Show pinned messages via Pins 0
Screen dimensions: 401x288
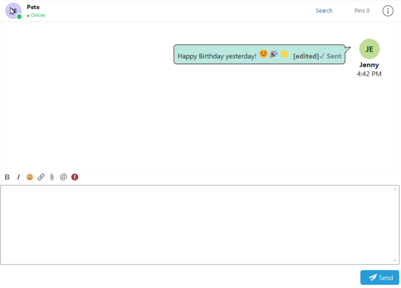362,11
